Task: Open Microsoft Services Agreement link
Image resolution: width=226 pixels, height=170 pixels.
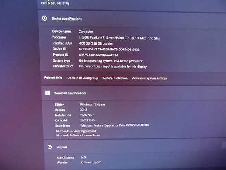Action: (x=76, y=131)
